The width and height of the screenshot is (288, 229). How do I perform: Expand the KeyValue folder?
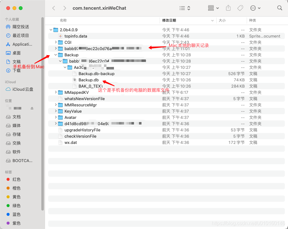(x=56, y=111)
